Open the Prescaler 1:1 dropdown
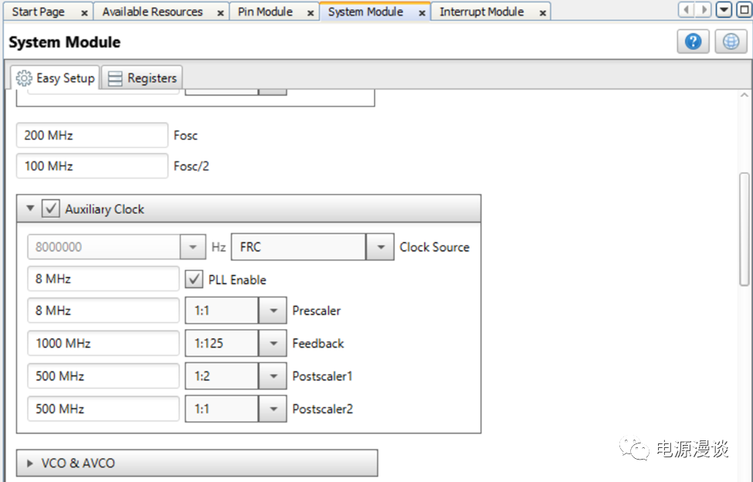The width and height of the screenshot is (753, 482). 272,311
